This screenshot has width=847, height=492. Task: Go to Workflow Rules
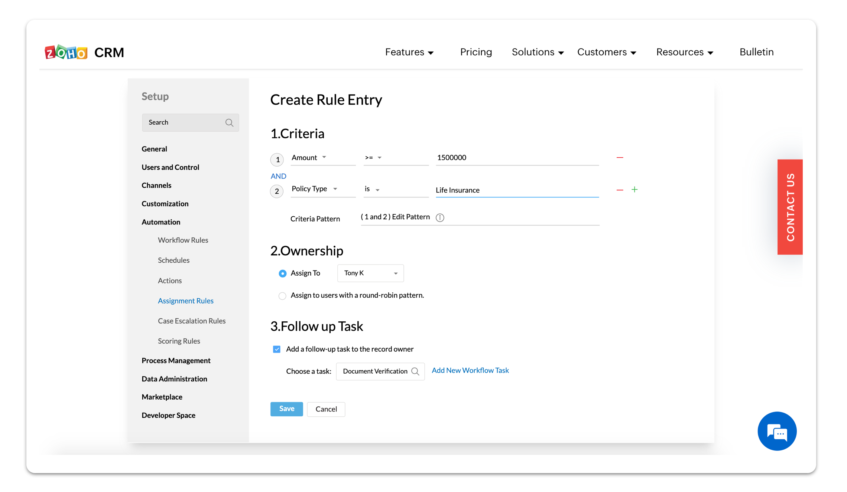(183, 240)
